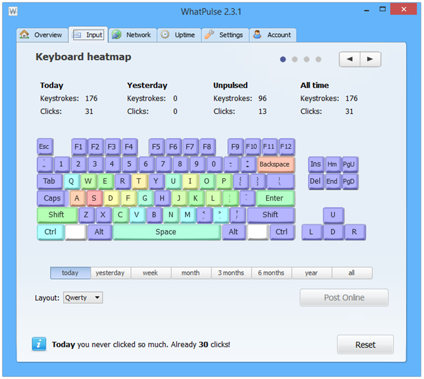424x379 pixels.
Task: Click the number 5 key
Action: [x=130, y=164]
